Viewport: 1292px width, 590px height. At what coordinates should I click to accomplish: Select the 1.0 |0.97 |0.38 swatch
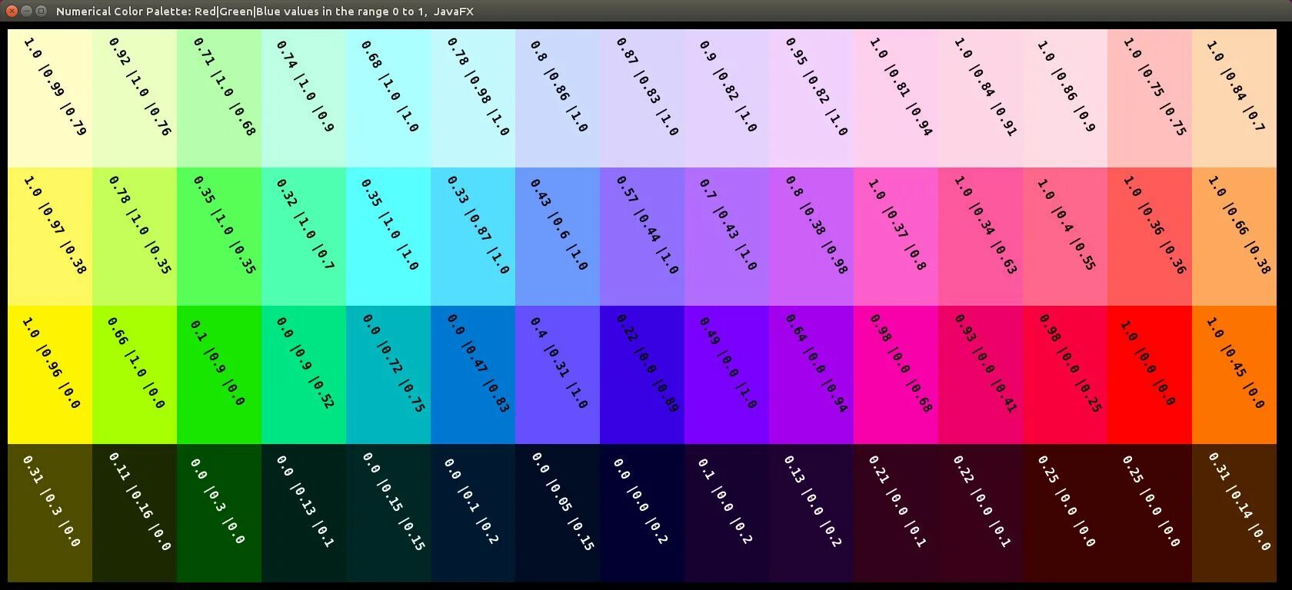(50, 237)
